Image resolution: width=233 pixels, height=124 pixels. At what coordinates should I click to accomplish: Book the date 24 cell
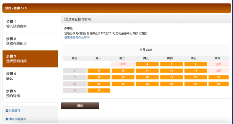coord(123,84)
